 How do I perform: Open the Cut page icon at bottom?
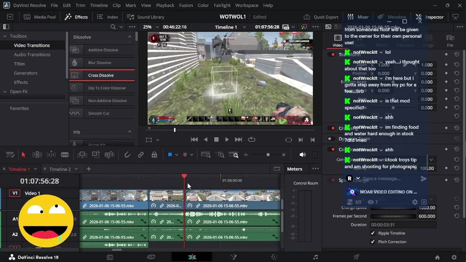(151, 257)
